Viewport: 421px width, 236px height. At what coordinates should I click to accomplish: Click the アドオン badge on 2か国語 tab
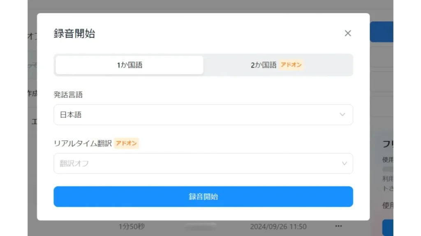[x=291, y=65]
